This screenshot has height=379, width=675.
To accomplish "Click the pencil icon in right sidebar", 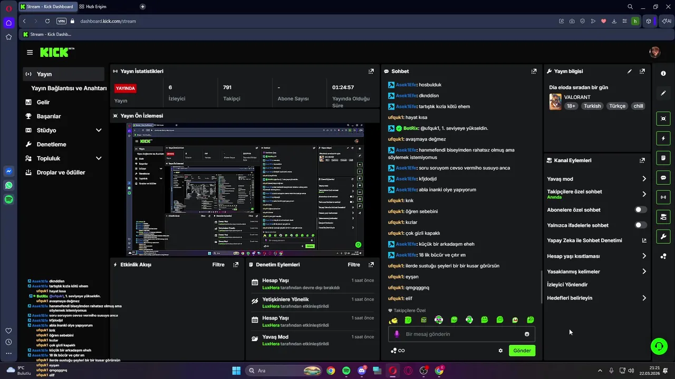I will pos(663,93).
